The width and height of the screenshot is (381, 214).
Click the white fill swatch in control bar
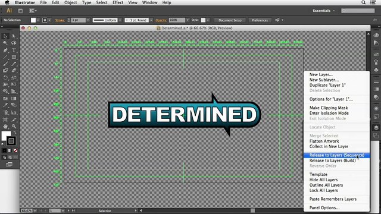[33, 20]
